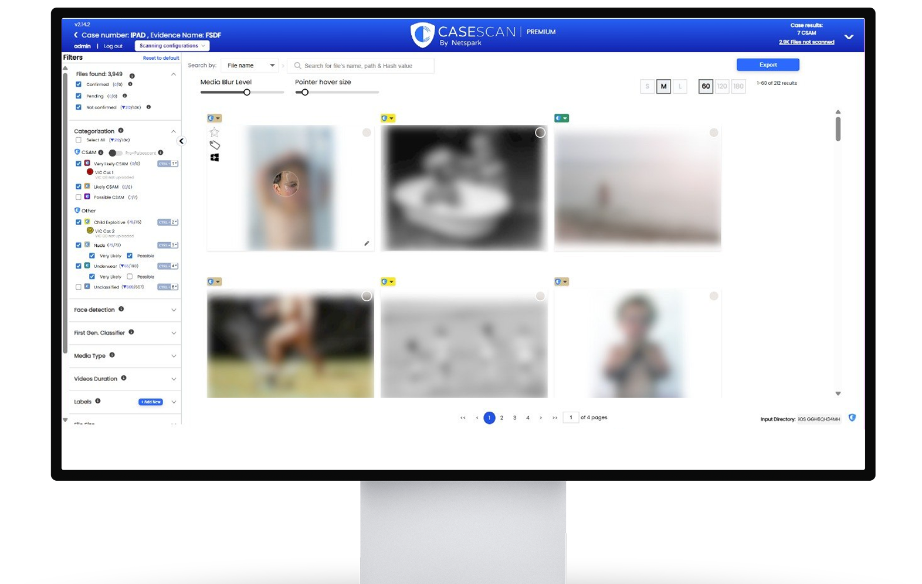
Task: Click the star favorite icon on first card
Action: (x=215, y=133)
